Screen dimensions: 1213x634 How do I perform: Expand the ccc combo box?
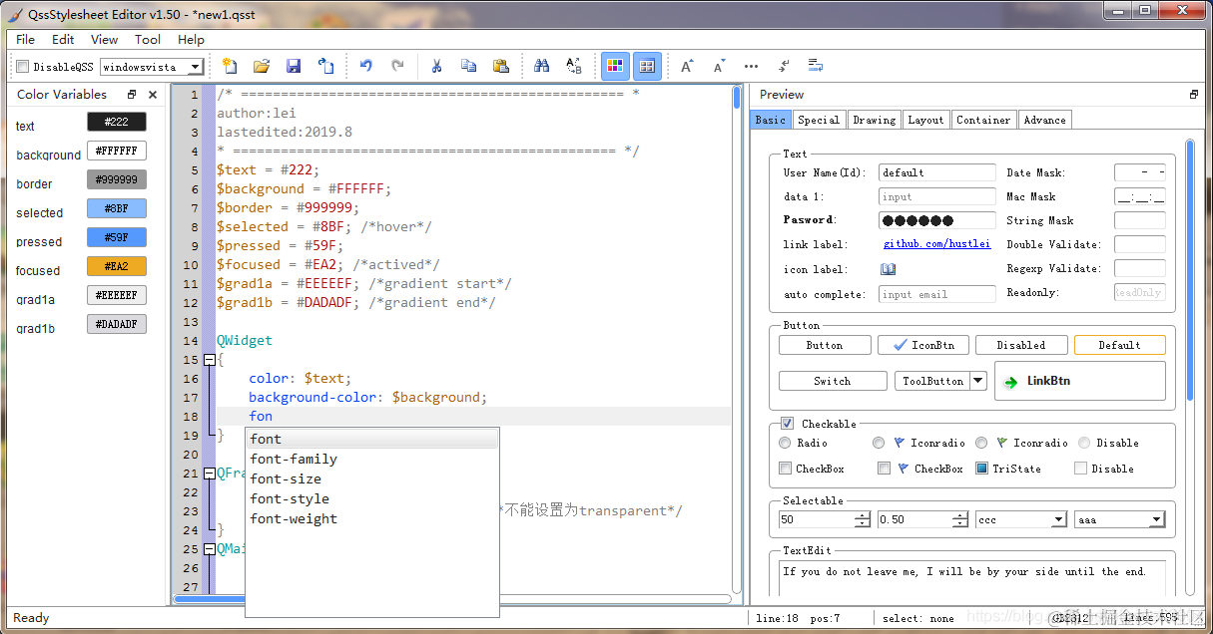(x=1021, y=519)
